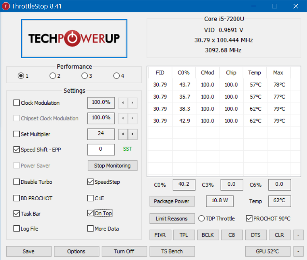Screen dimensions: 307x260
Task: Click the Speed Shift EPP value field
Action: click(x=101, y=149)
